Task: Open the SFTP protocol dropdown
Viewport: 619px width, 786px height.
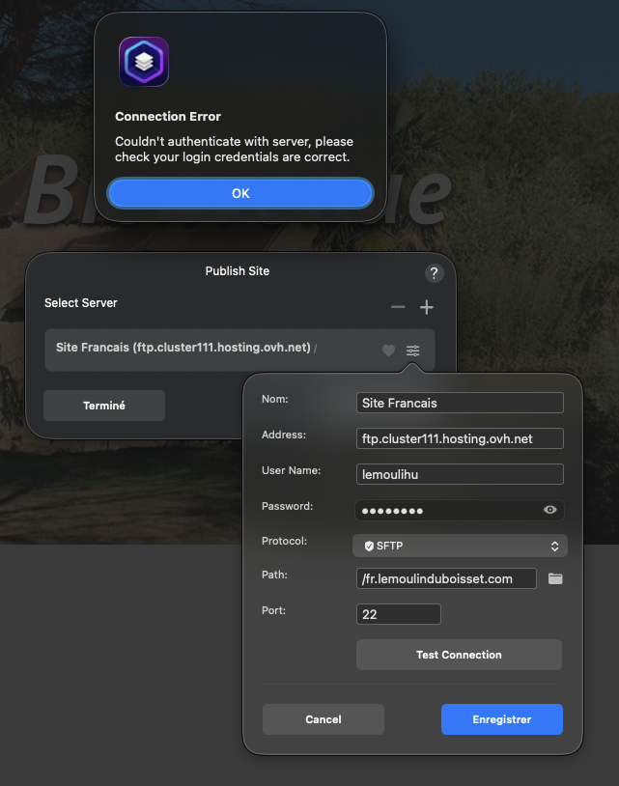Action: [x=460, y=546]
